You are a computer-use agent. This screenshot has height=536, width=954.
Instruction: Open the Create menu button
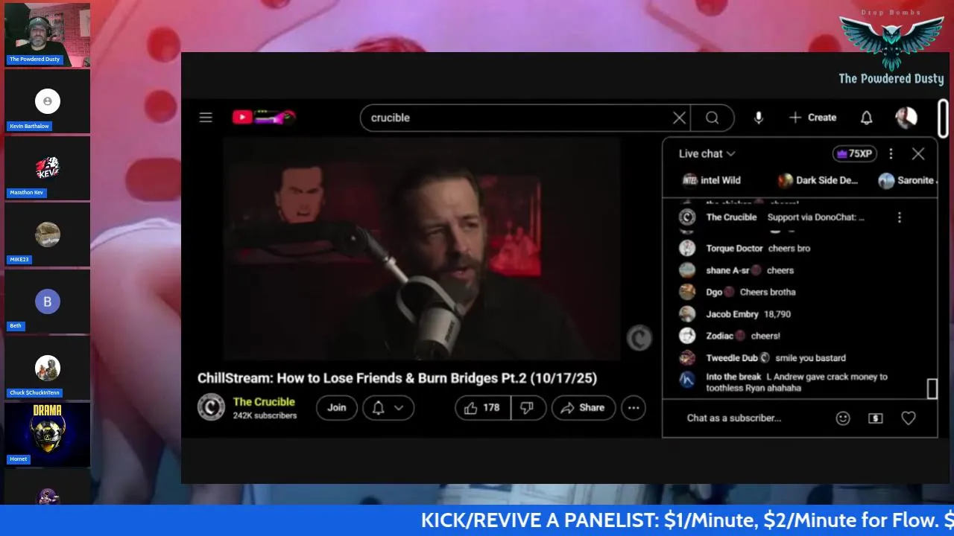(813, 118)
